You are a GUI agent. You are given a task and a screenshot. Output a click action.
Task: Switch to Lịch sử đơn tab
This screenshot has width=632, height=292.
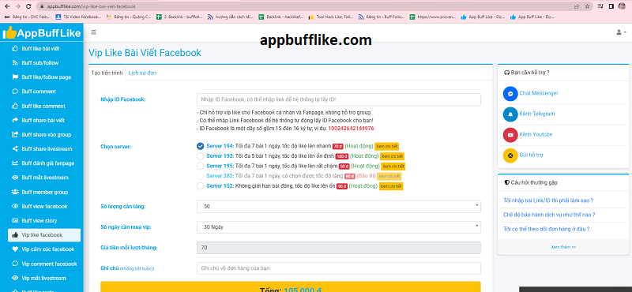(x=142, y=73)
